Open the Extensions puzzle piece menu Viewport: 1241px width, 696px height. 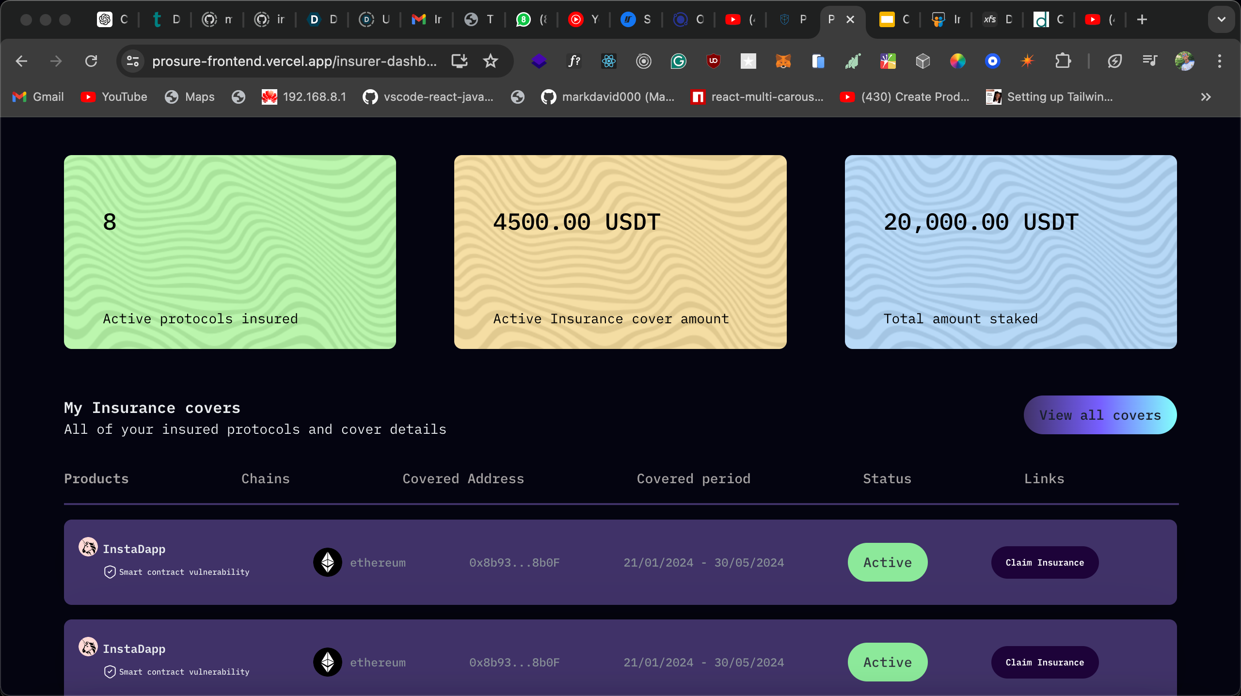[x=1063, y=61]
